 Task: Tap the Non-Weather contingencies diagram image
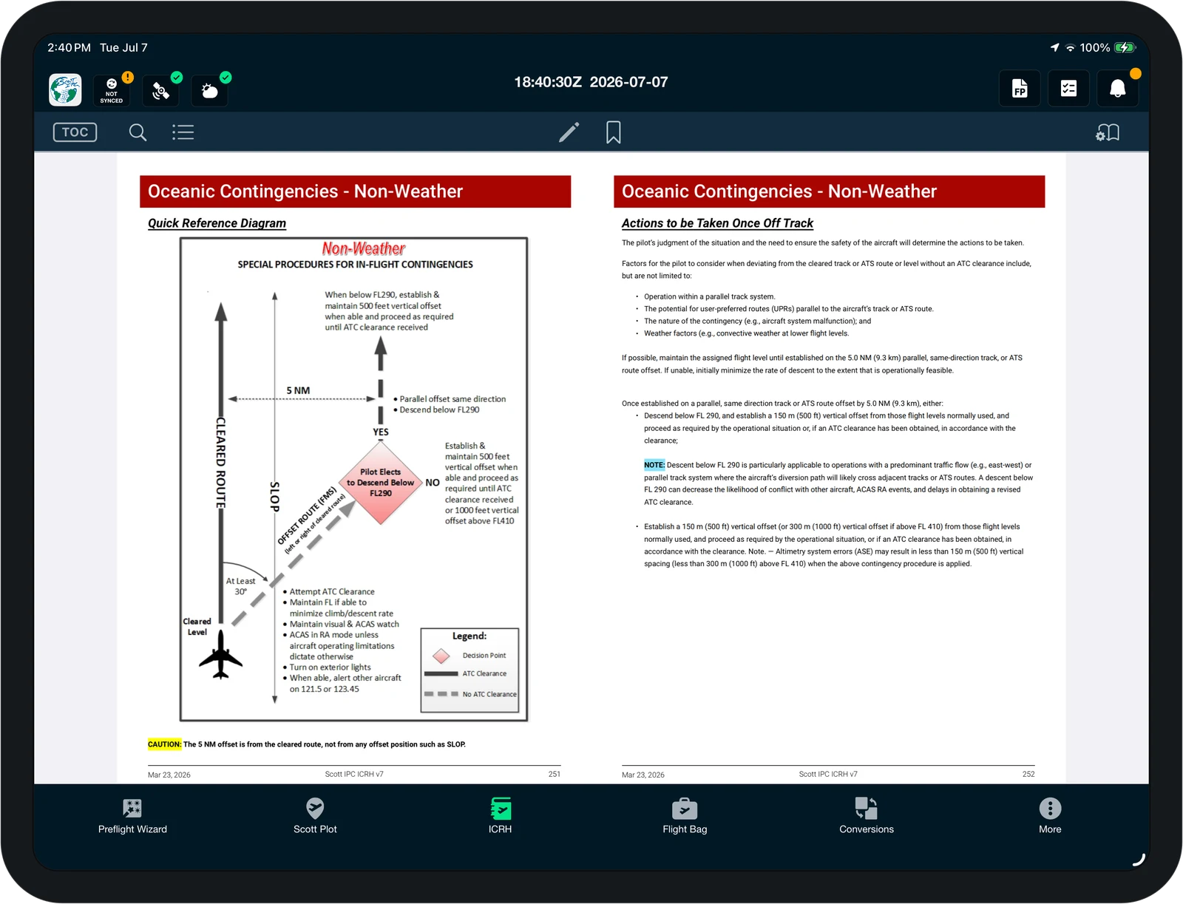[x=353, y=479]
